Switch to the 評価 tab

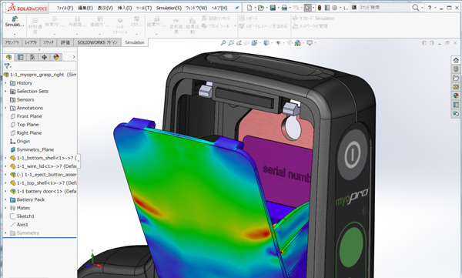(65, 42)
